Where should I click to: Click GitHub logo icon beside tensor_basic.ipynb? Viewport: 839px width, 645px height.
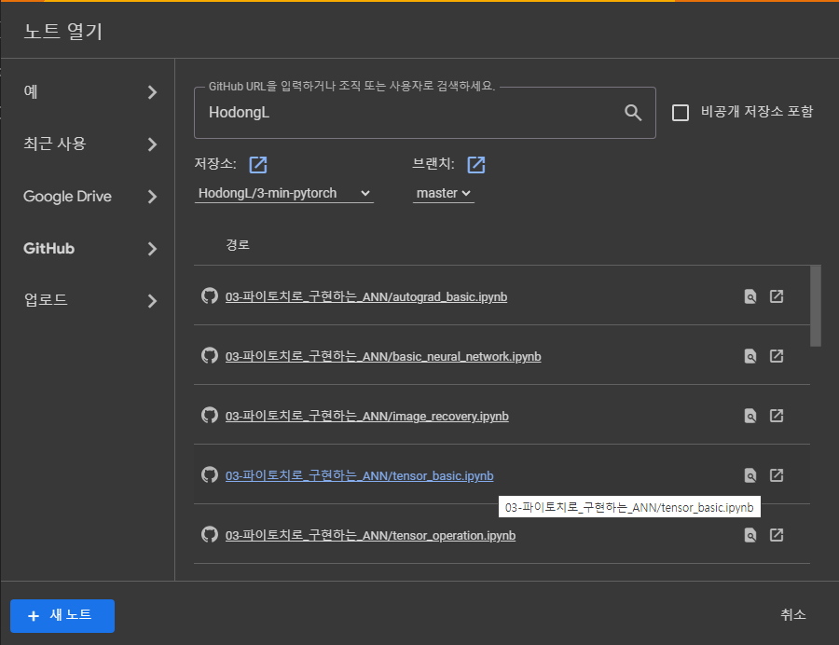coord(210,475)
